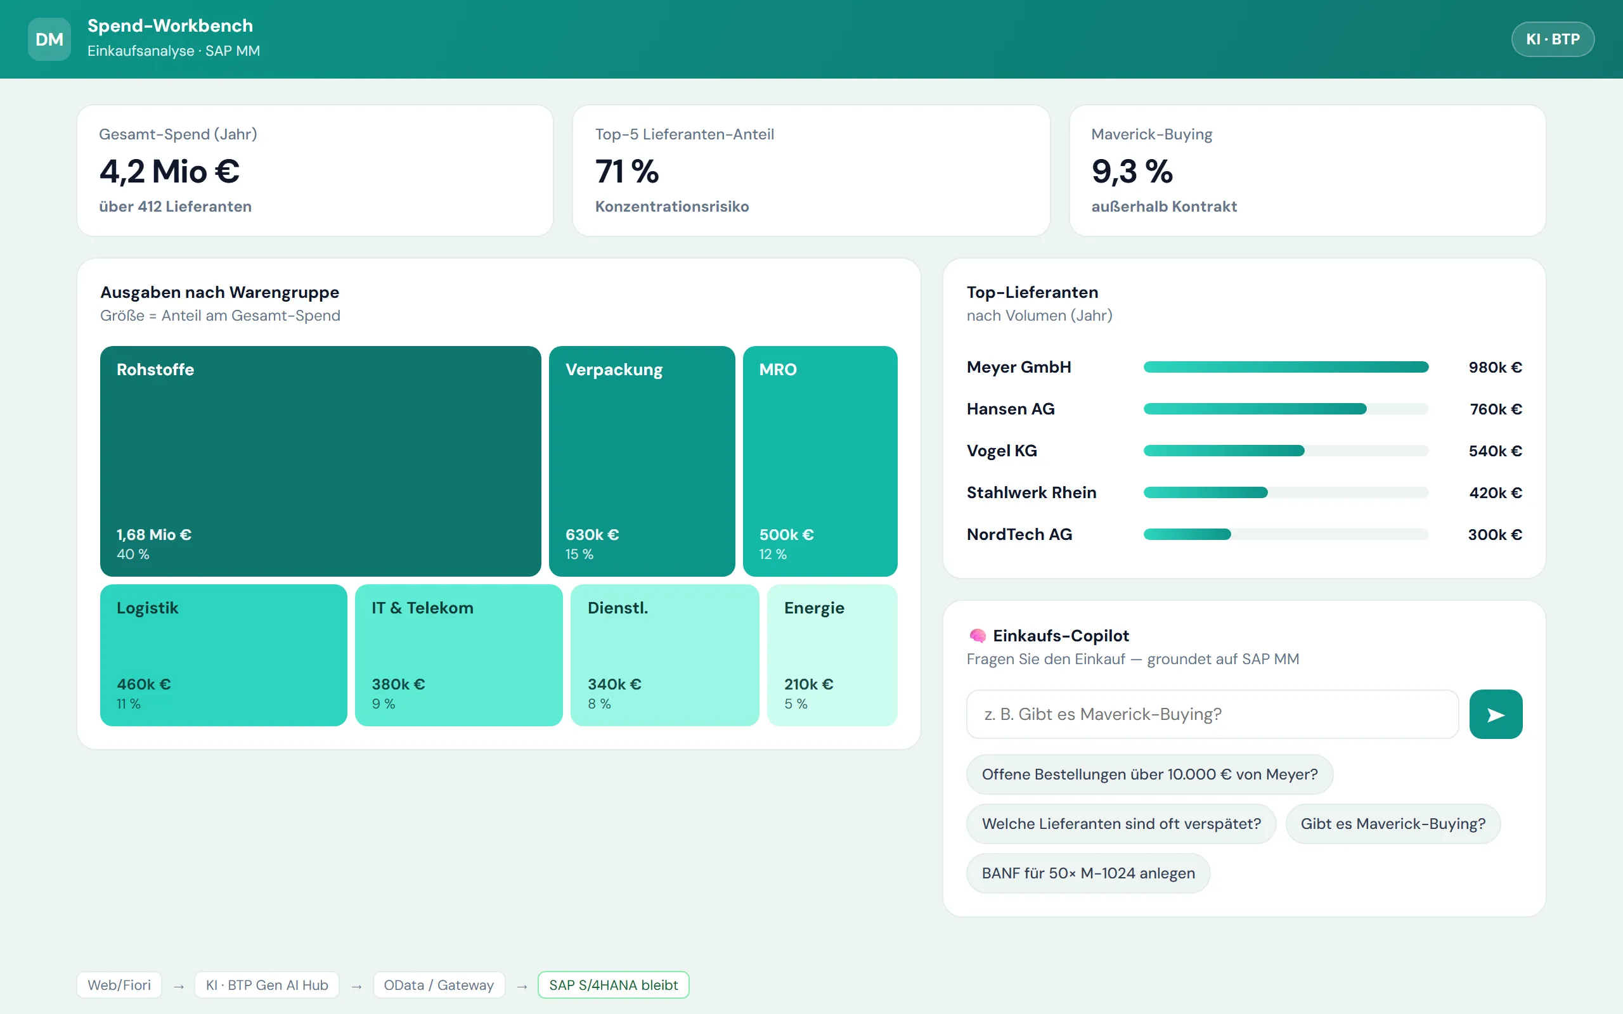Click the NordTech AG supplier name

click(1019, 534)
